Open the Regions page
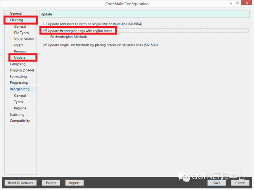Screen dimensions: 254x190 pos(20,108)
